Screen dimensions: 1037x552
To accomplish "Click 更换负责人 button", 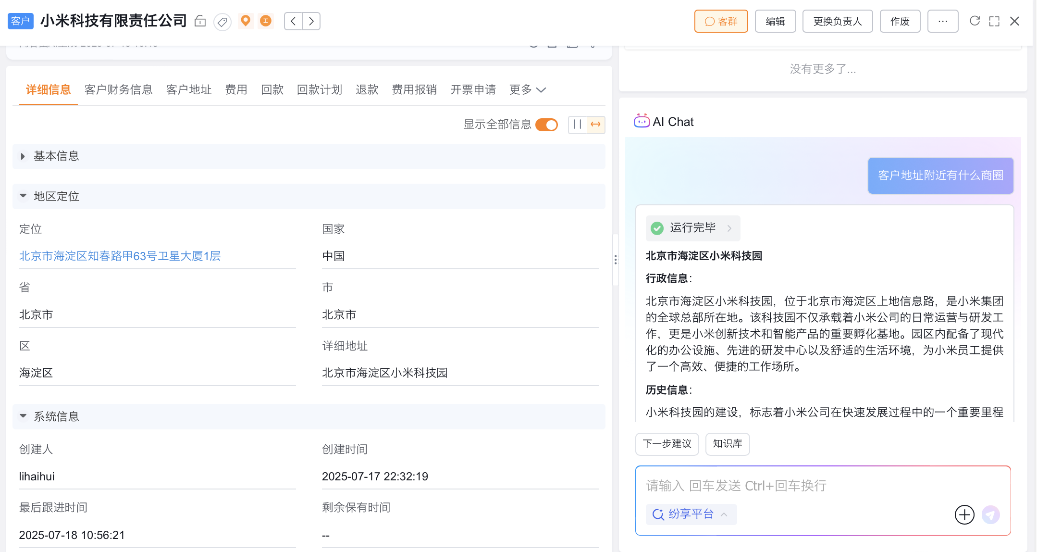I will pyautogui.click(x=838, y=21).
